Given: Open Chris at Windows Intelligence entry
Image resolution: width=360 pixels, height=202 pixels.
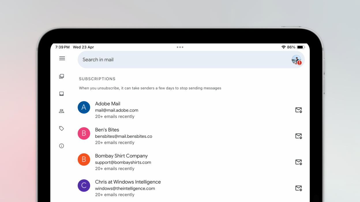Looking at the screenshot, I should tap(128, 182).
